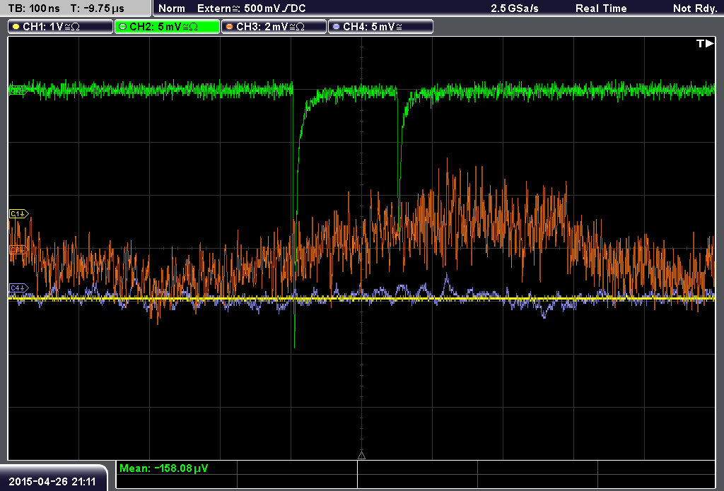
Task: Click the blue C4 ground level marker
Action: coord(19,288)
